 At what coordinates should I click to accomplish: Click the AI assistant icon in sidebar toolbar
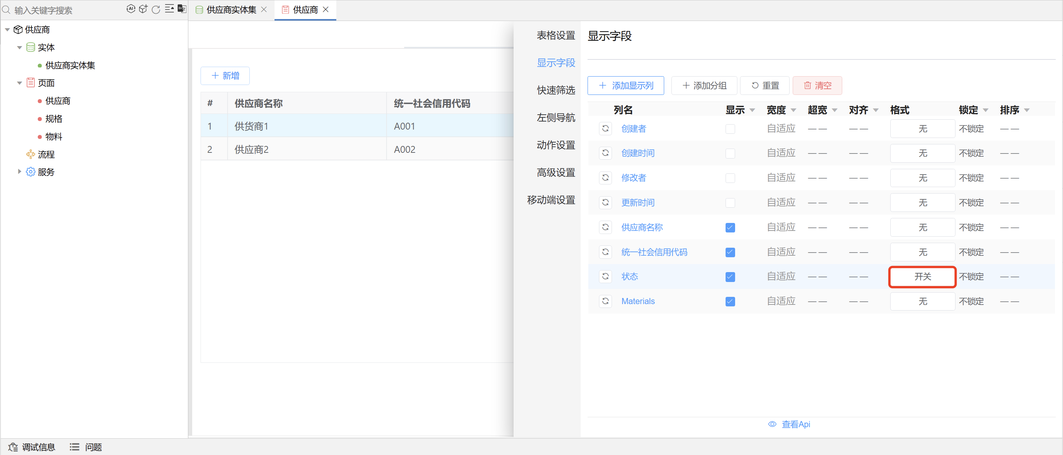[x=130, y=9]
